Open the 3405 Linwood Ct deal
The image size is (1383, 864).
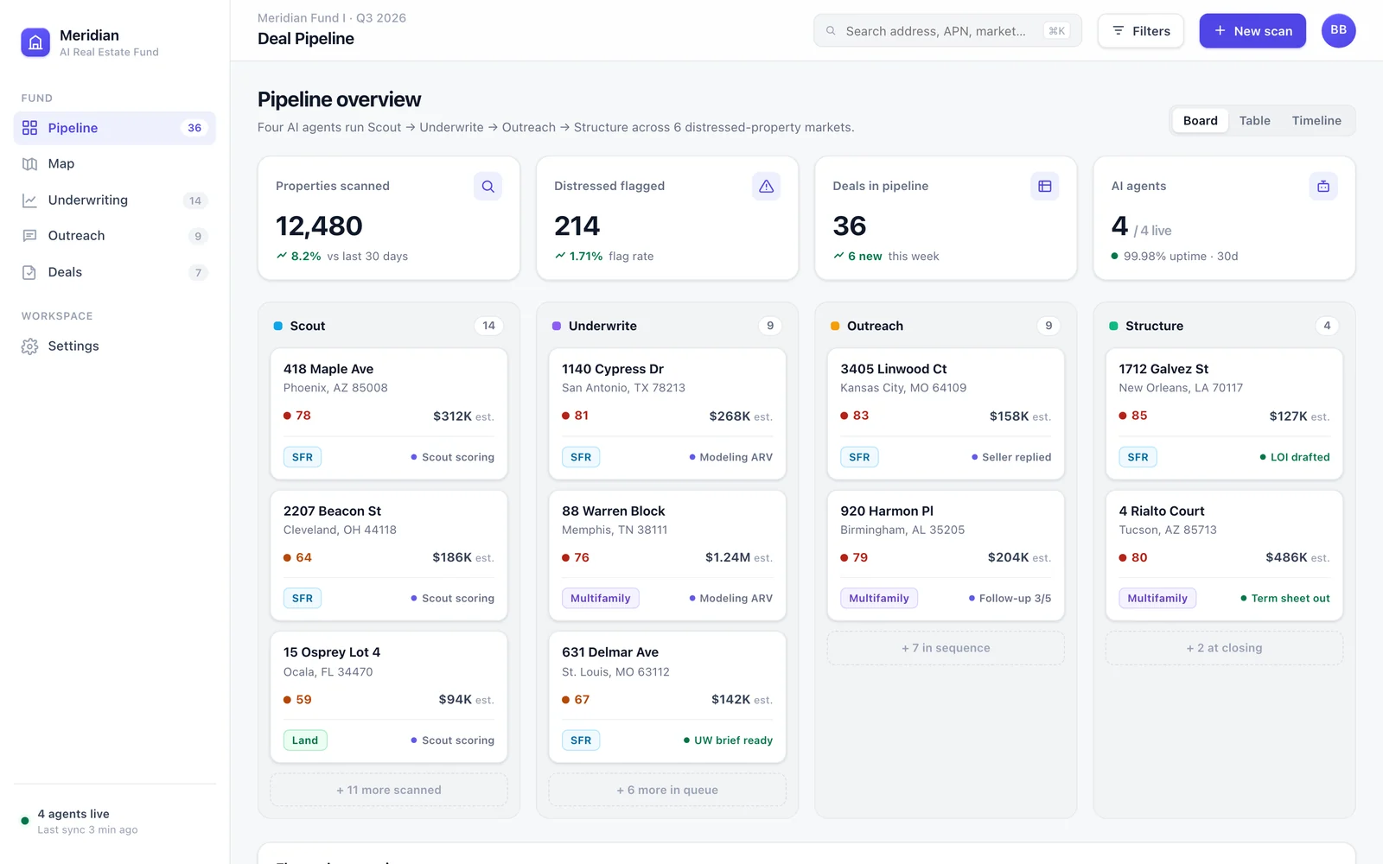pyautogui.click(x=946, y=414)
